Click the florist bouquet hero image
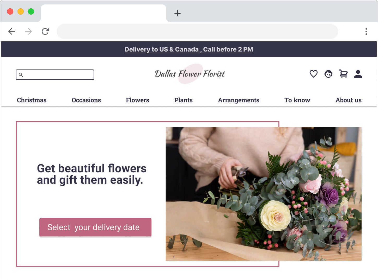 coord(264,194)
